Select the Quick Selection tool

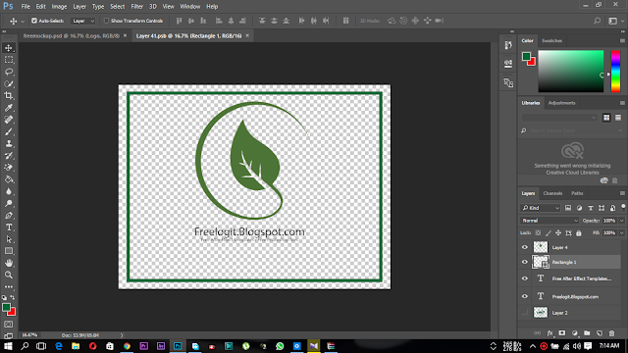pos(9,84)
